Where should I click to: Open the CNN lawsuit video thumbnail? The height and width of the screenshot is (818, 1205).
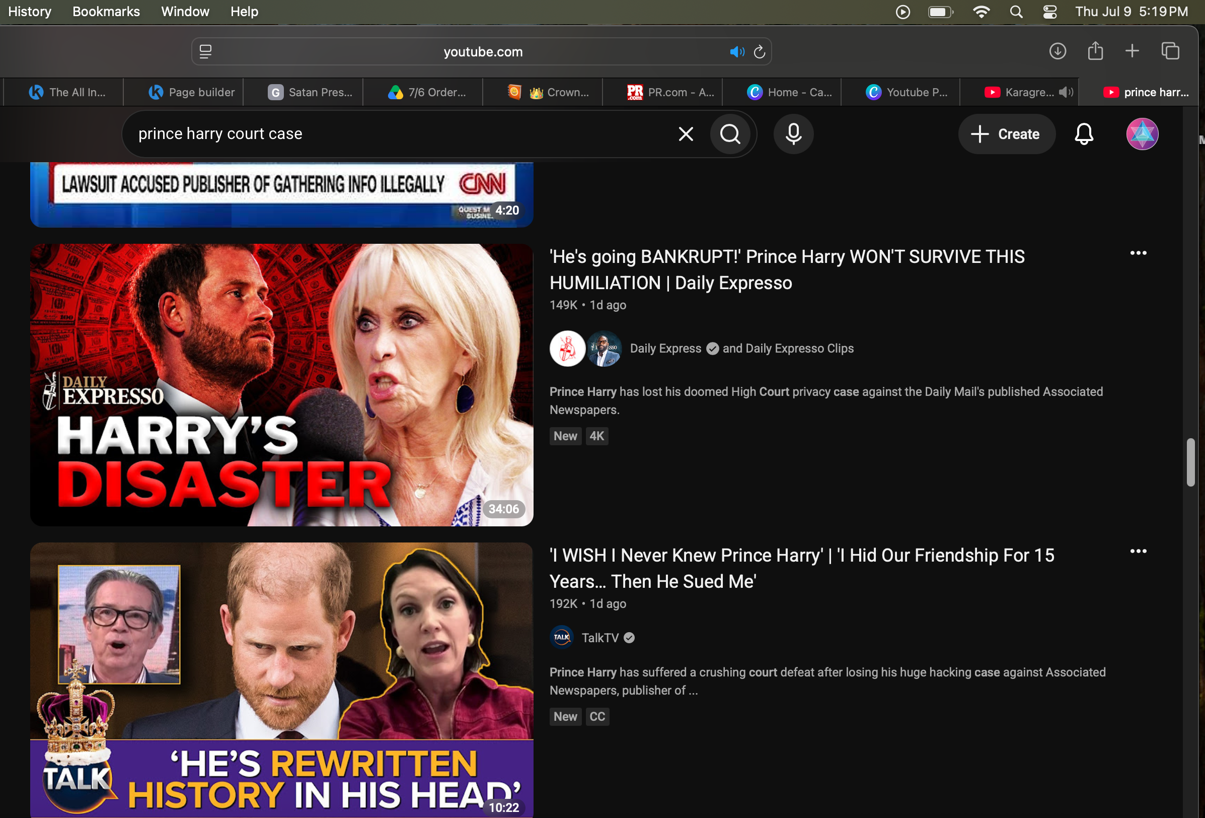tap(281, 194)
